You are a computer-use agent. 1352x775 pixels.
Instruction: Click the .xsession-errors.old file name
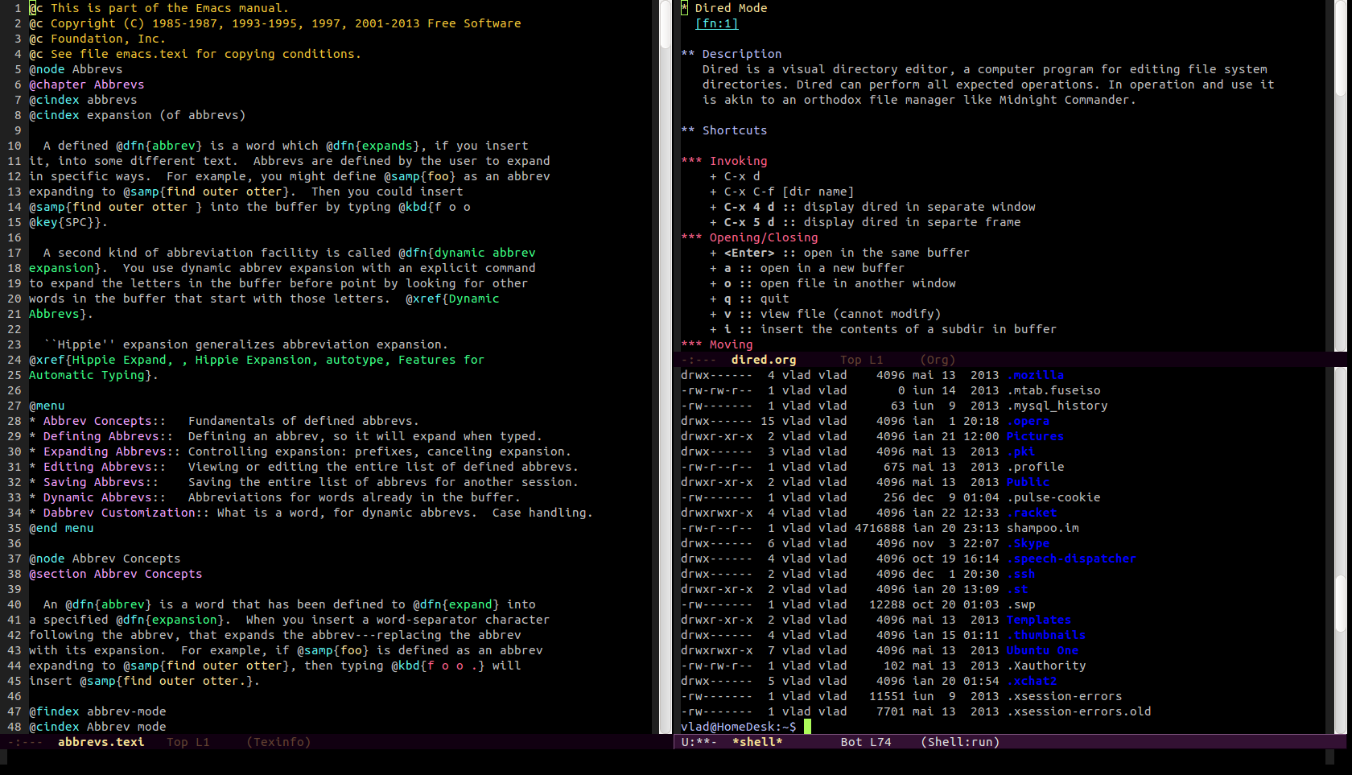coord(1079,711)
